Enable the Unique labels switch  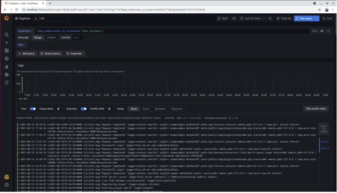tap(59, 109)
